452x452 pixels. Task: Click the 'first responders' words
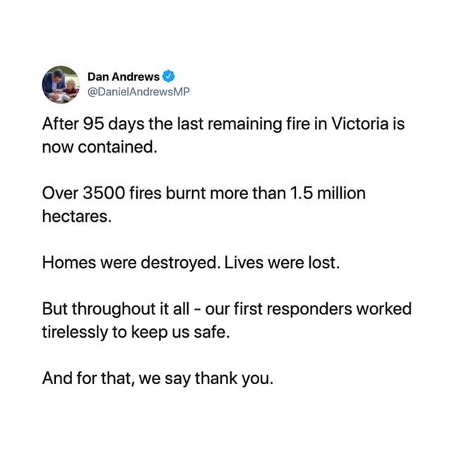tap(298, 309)
